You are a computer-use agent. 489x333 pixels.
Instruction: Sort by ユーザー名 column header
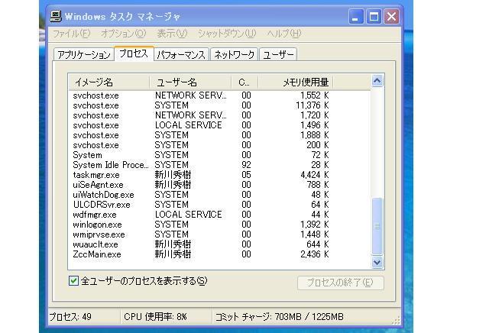pyautogui.click(x=190, y=82)
